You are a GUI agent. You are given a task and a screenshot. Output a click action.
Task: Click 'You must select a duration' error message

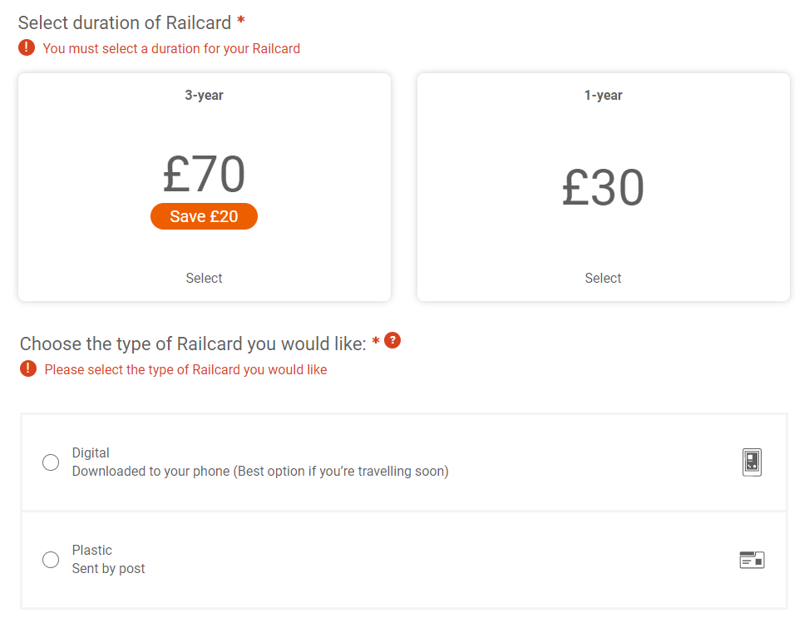click(171, 49)
